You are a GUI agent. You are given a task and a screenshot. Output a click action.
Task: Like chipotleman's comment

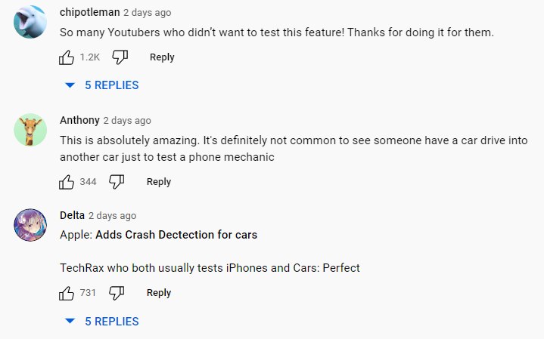(67, 57)
